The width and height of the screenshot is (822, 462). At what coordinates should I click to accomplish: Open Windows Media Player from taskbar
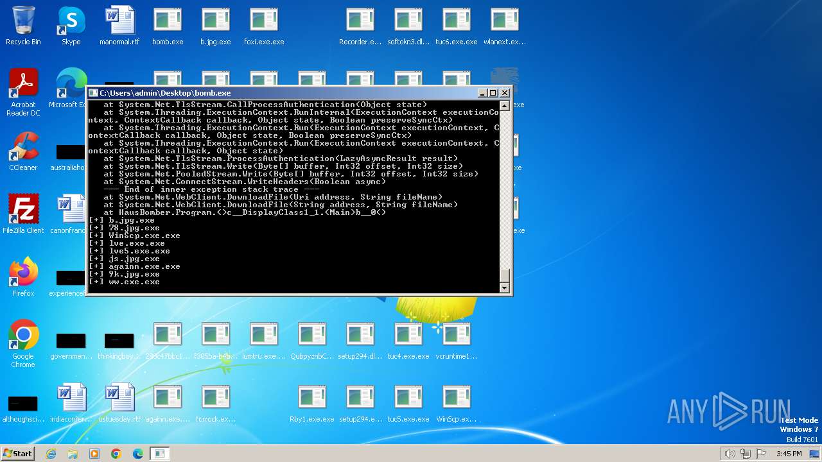94,454
